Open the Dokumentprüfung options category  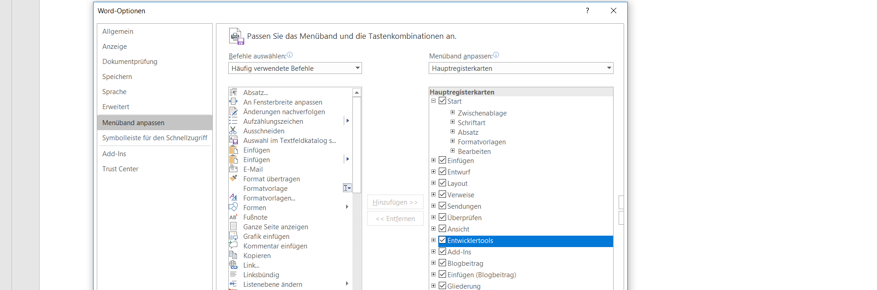click(155, 62)
